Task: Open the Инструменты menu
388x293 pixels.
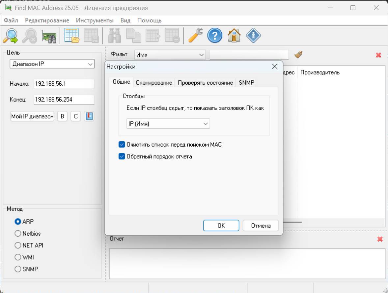Action: [95, 20]
